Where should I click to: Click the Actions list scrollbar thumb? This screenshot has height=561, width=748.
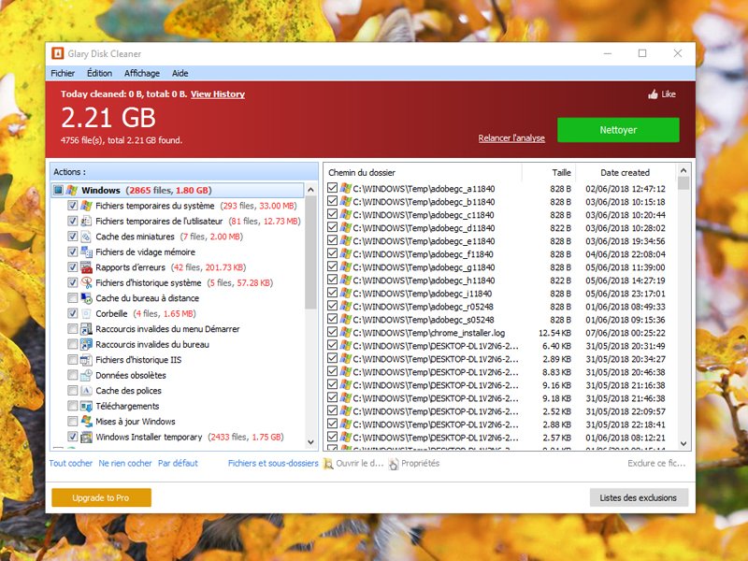(x=311, y=252)
